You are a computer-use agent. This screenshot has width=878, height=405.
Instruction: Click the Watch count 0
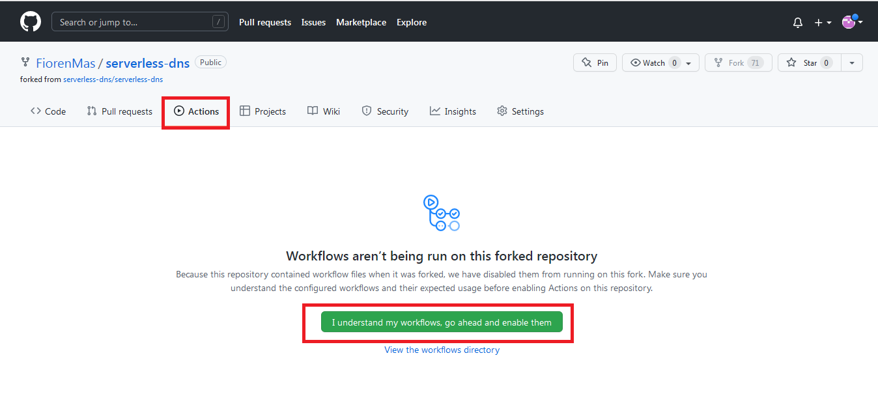[674, 63]
